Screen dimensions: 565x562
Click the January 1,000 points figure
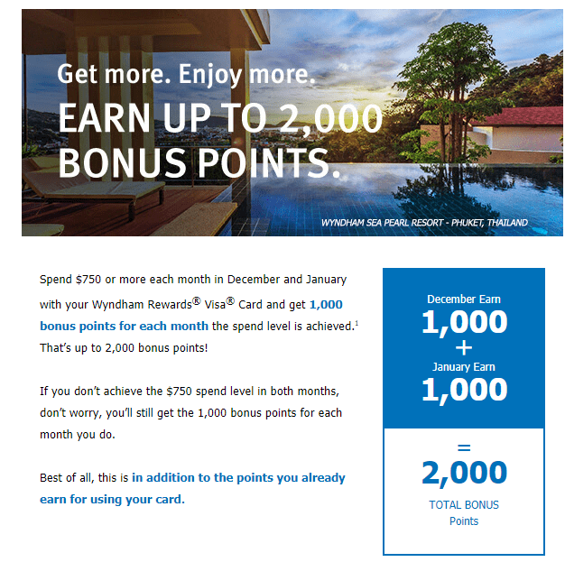(x=464, y=390)
